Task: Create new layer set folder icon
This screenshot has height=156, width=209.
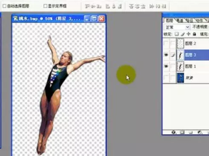Action: point(191,132)
